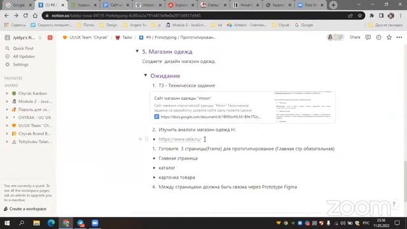Click the Share button
The image size is (407, 229).
pyautogui.click(x=355, y=38)
